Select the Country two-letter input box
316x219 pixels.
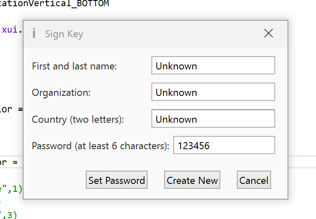pyautogui.click(x=213, y=119)
